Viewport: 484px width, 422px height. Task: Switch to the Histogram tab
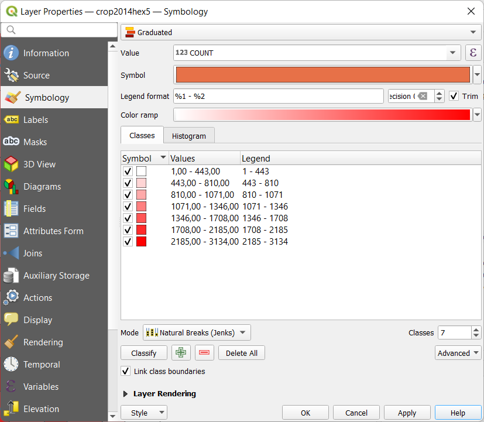188,136
